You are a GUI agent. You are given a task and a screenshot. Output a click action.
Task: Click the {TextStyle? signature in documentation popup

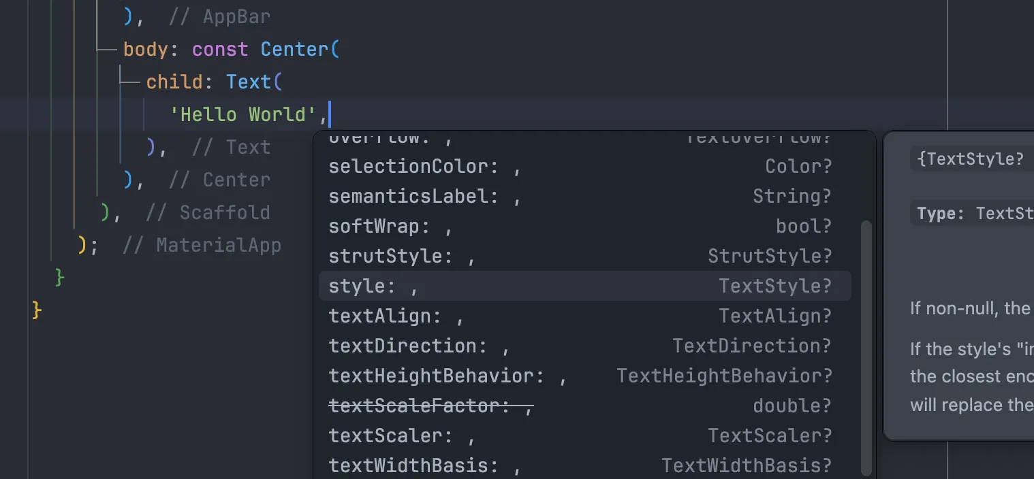coord(971,159)
